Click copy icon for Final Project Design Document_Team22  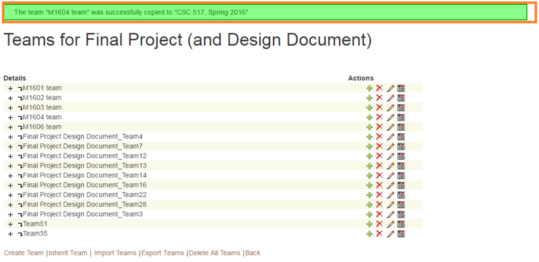click(401, 195)
